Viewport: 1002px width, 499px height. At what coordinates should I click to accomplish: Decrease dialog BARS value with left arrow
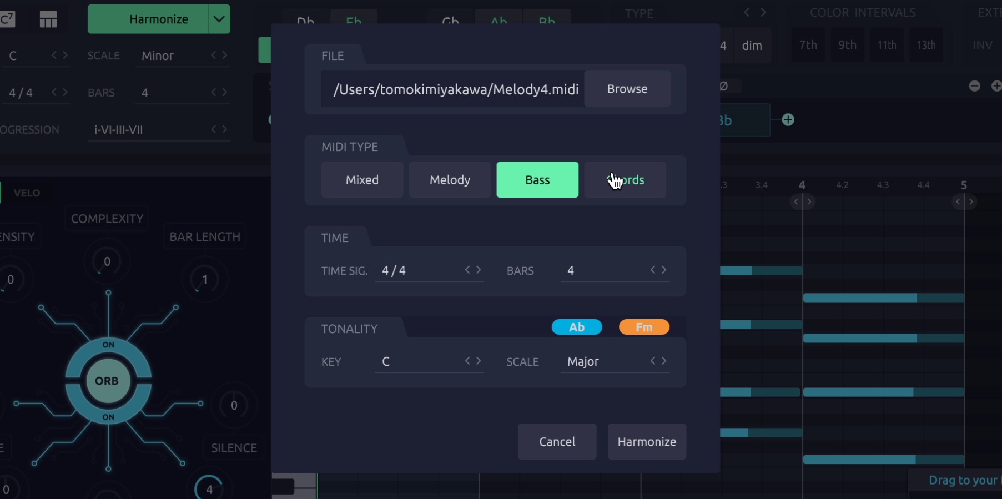653,270
